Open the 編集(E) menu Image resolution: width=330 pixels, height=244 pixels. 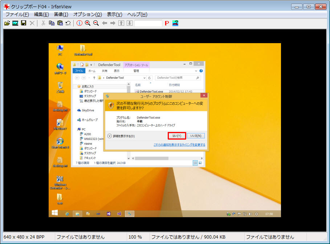(41, 15)
